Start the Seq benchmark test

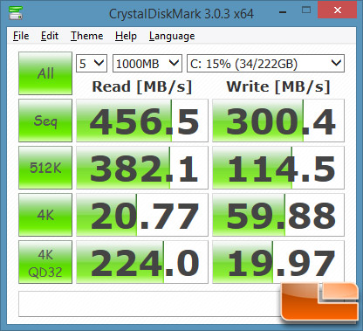pyautogui.click(x=45, y=121)
